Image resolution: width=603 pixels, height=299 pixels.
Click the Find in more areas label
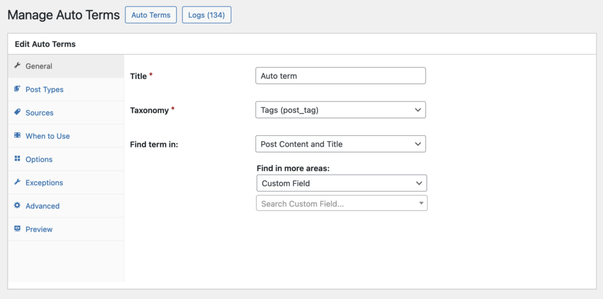click(x=293, y=168)
